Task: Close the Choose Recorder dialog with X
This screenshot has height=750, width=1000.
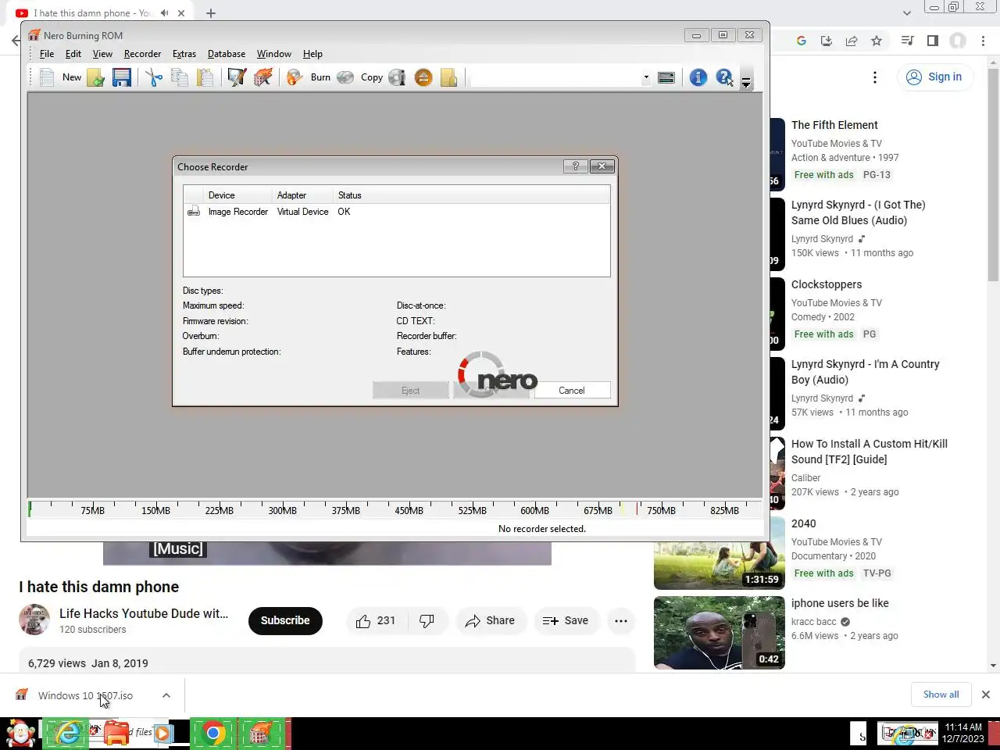Action: coord(602,166)
